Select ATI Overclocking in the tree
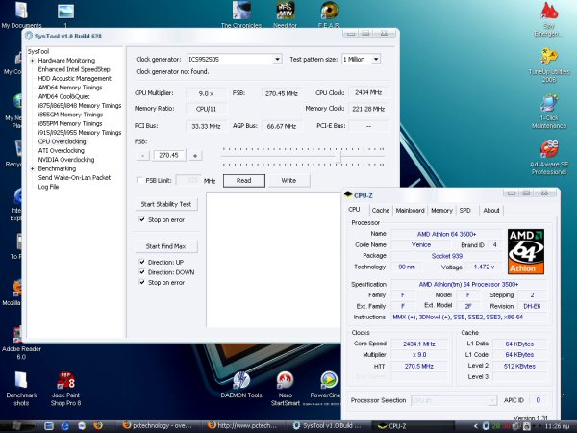Image resolution: width=577 pixels, height=433 pixels. coord(62,150)
